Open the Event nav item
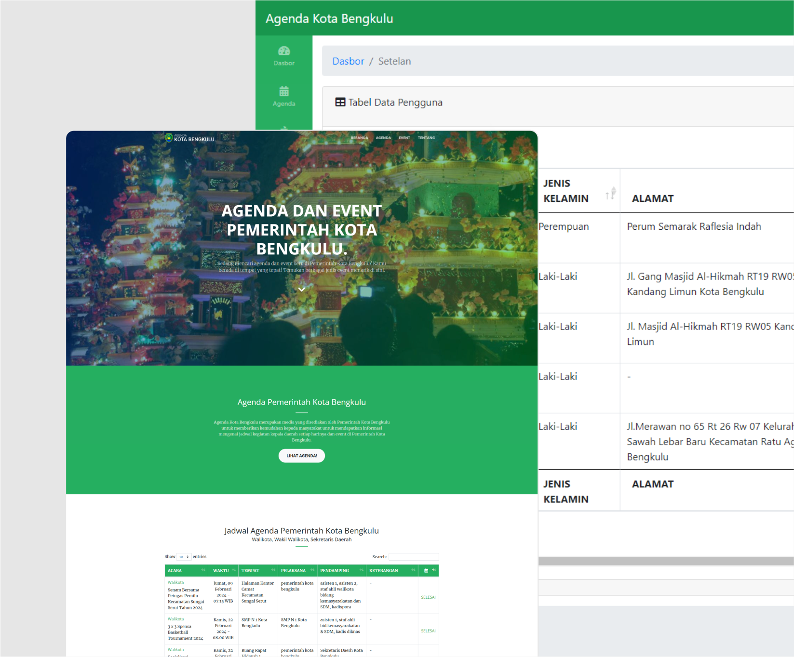The height and width of the screenshot is (657, 794). click(404, 138)
